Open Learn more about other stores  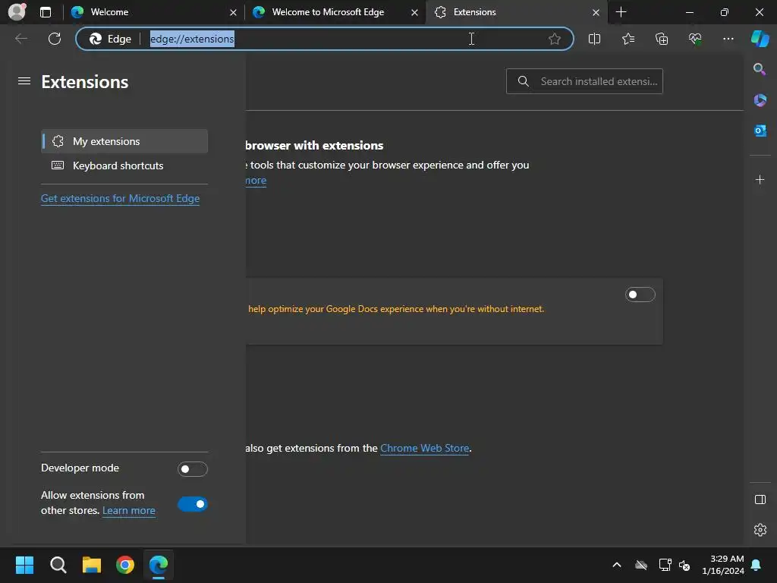point(128,511)
